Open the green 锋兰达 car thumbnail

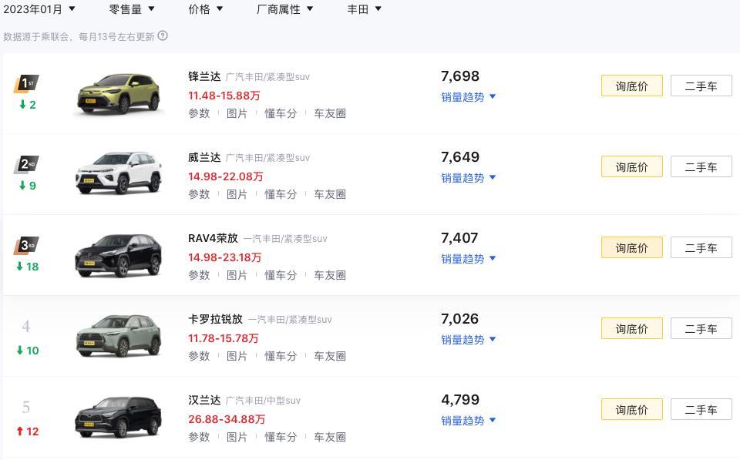[119, 94]
